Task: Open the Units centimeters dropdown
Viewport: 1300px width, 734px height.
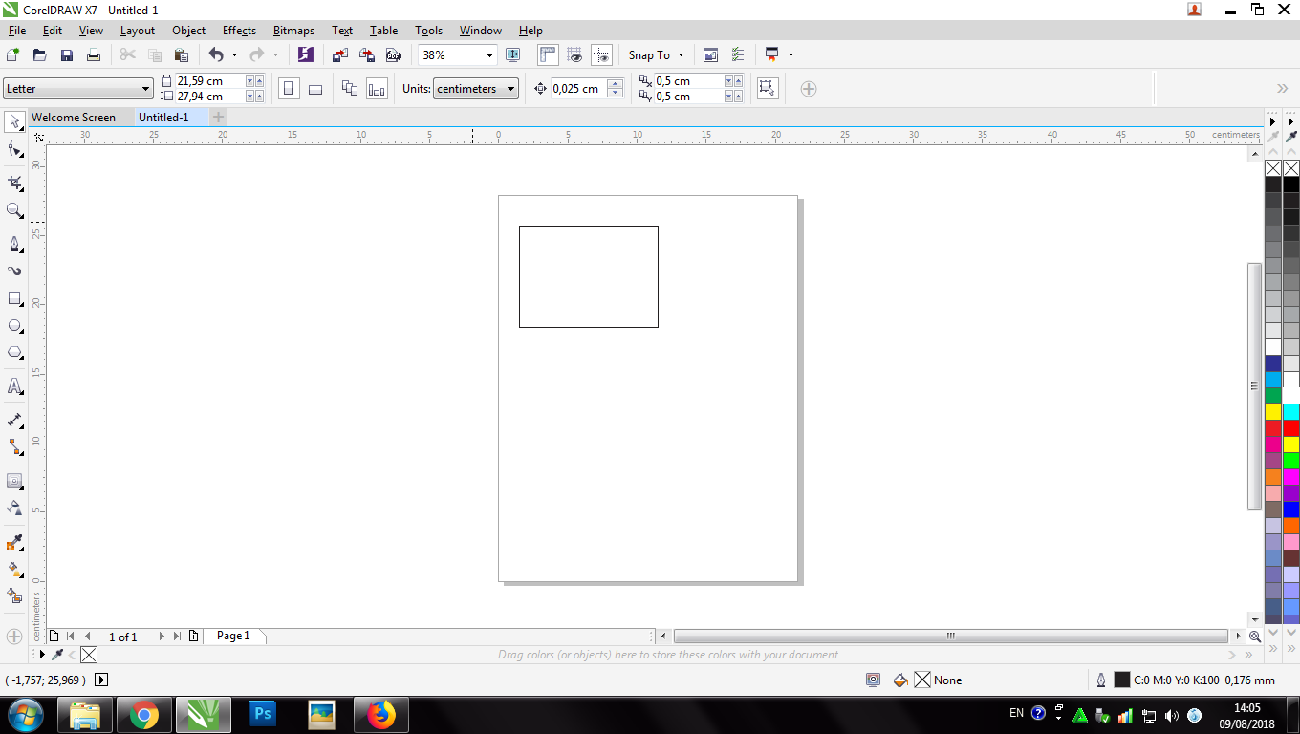Action: 511,89
